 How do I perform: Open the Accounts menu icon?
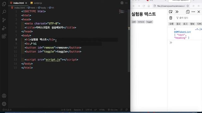click(4, 96)
